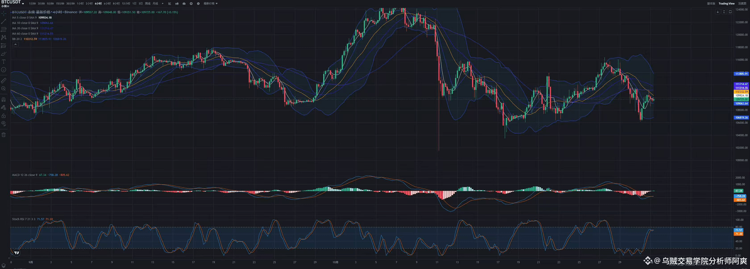Open chart settings gear icon

[x=198, y=4]
